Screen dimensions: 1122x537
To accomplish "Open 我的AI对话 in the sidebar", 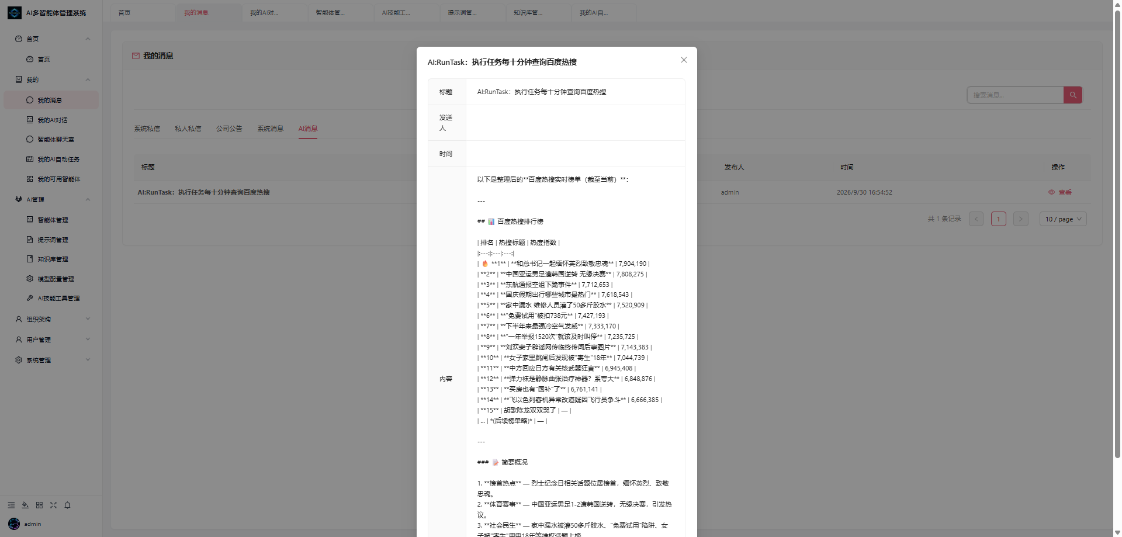I will click(51, 120).
